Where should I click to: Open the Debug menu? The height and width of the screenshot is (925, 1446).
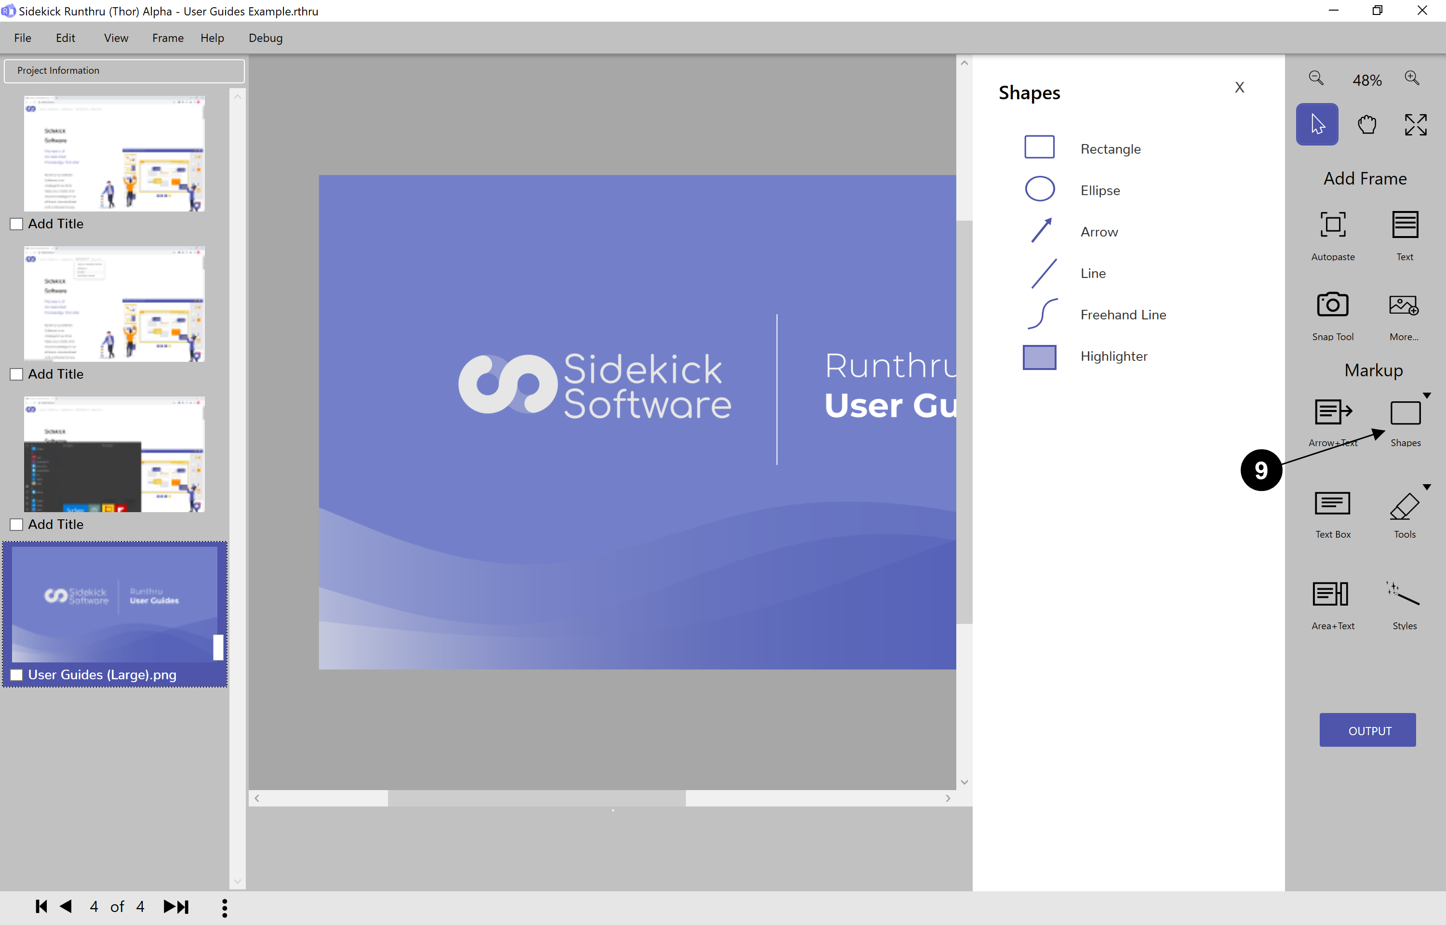(x=266, y=38)
